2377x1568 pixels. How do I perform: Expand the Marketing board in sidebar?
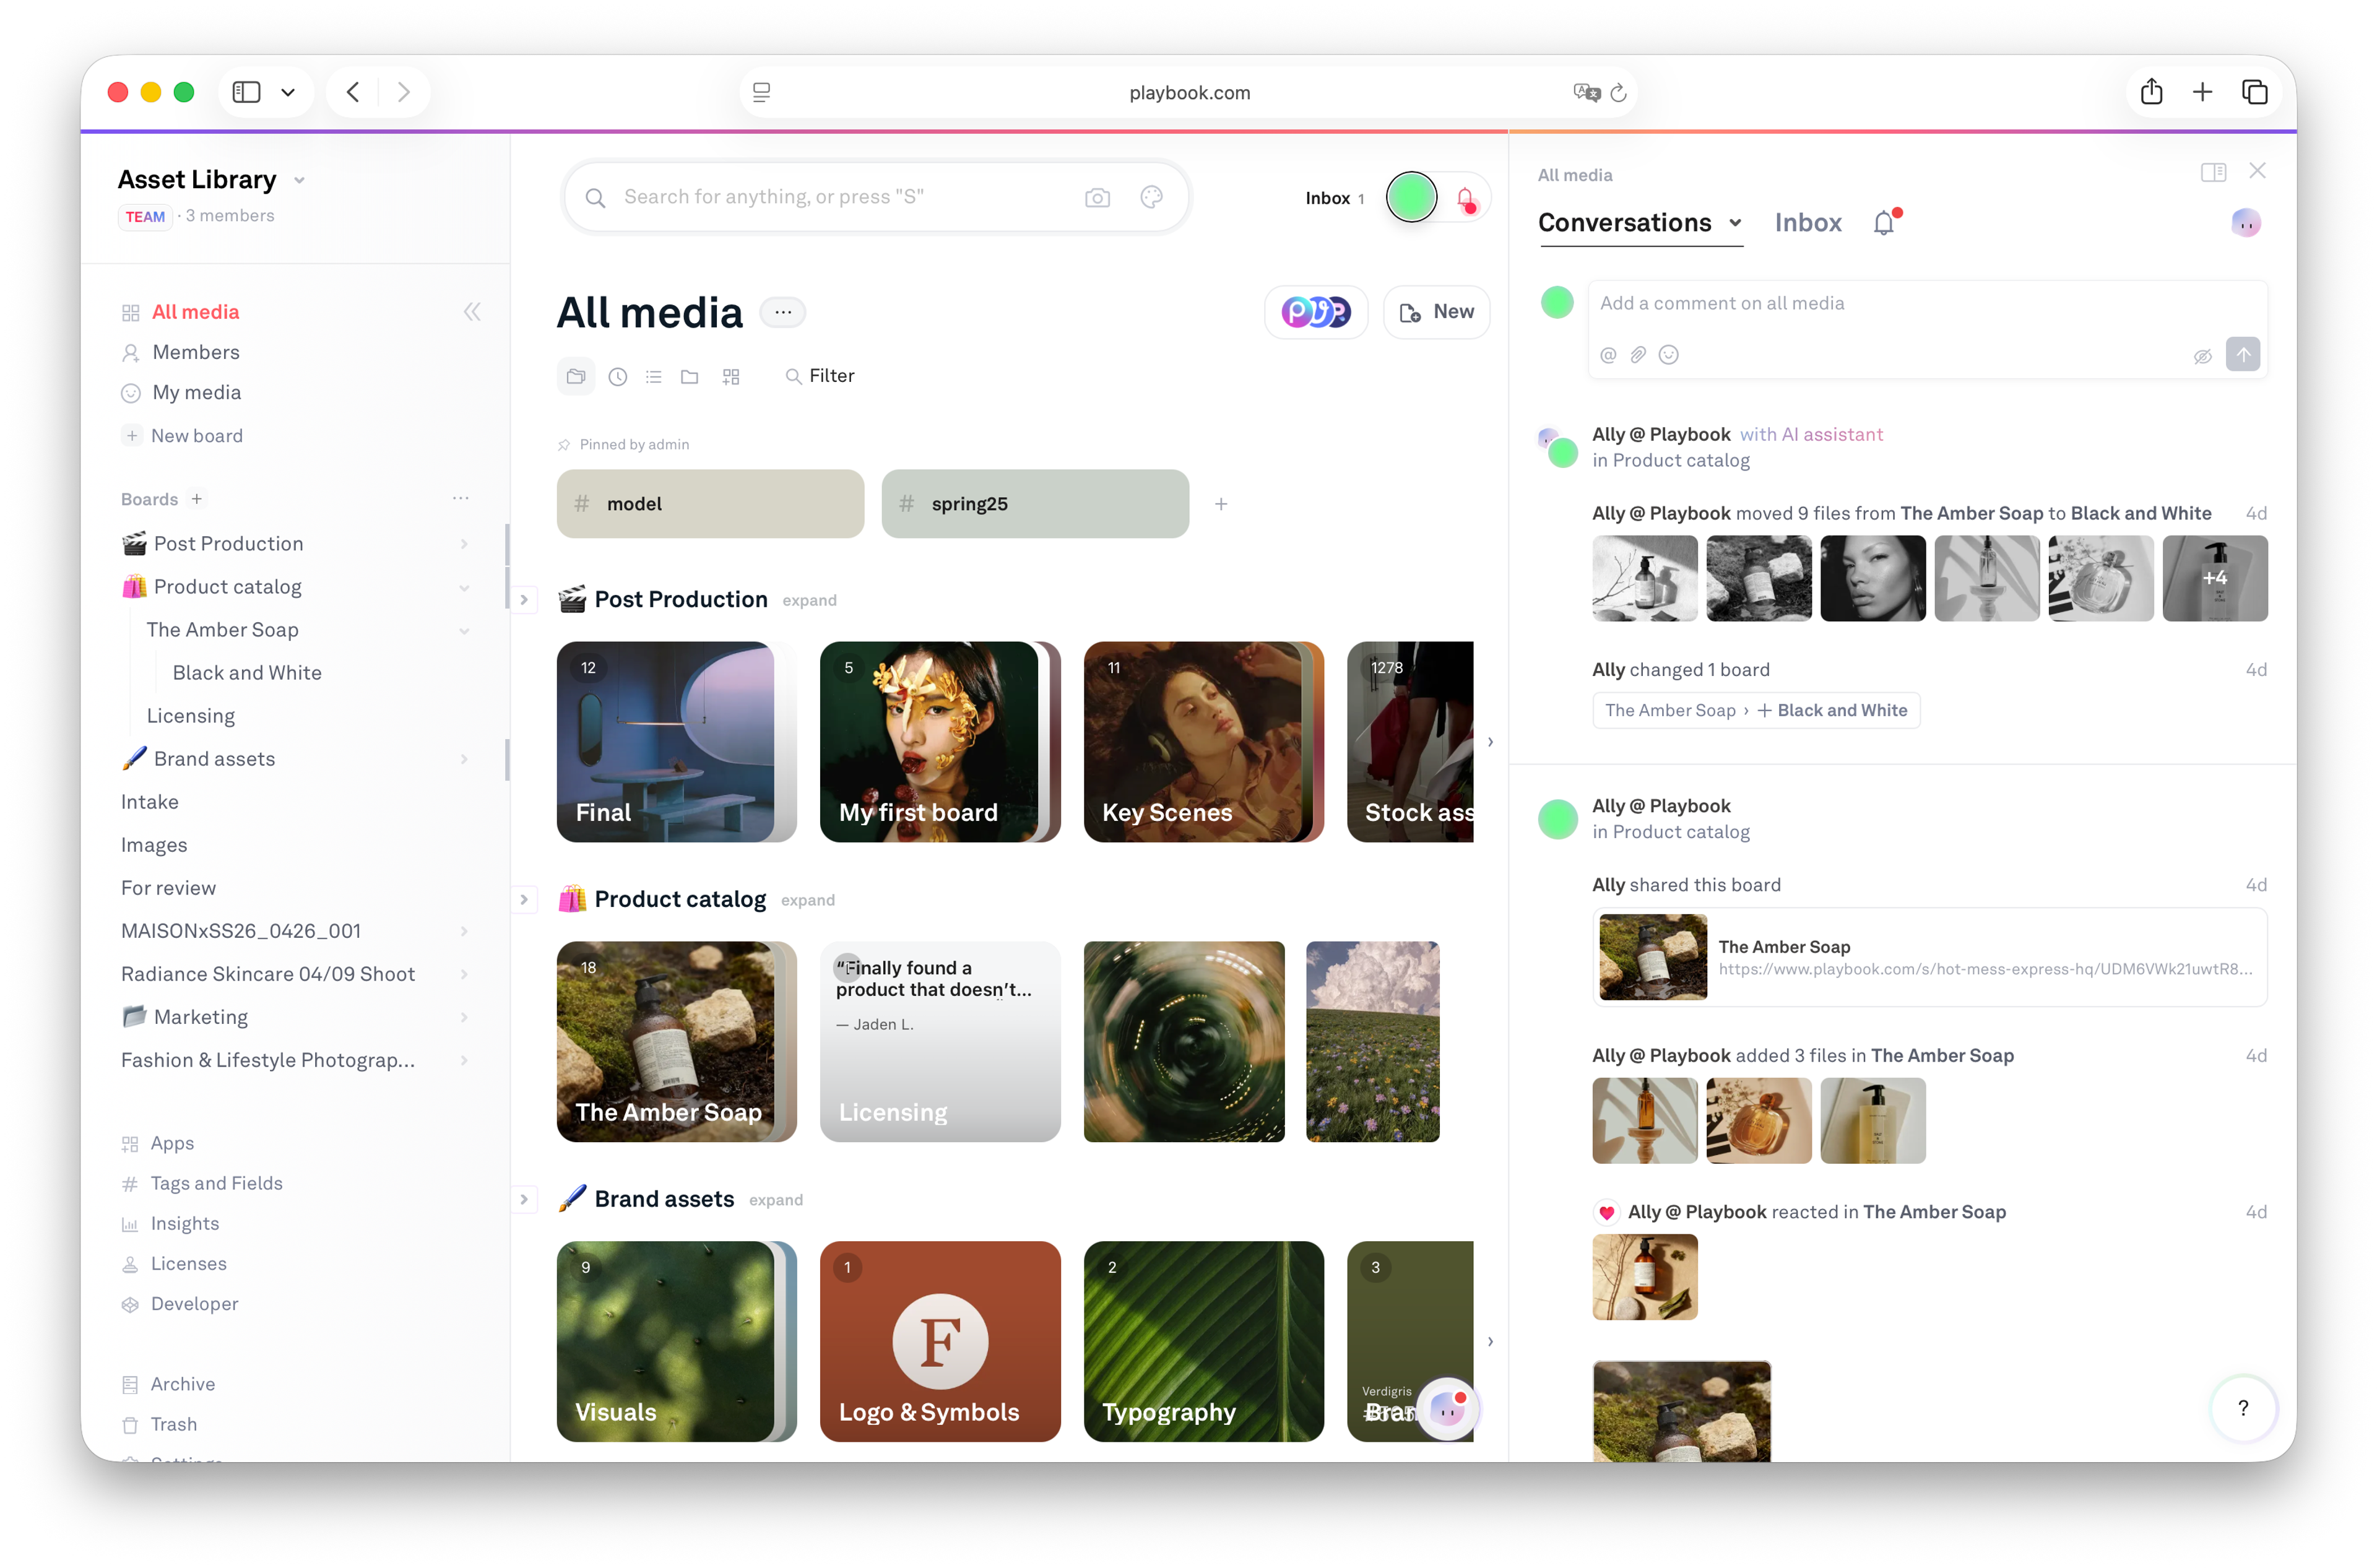pos(464,1017)
